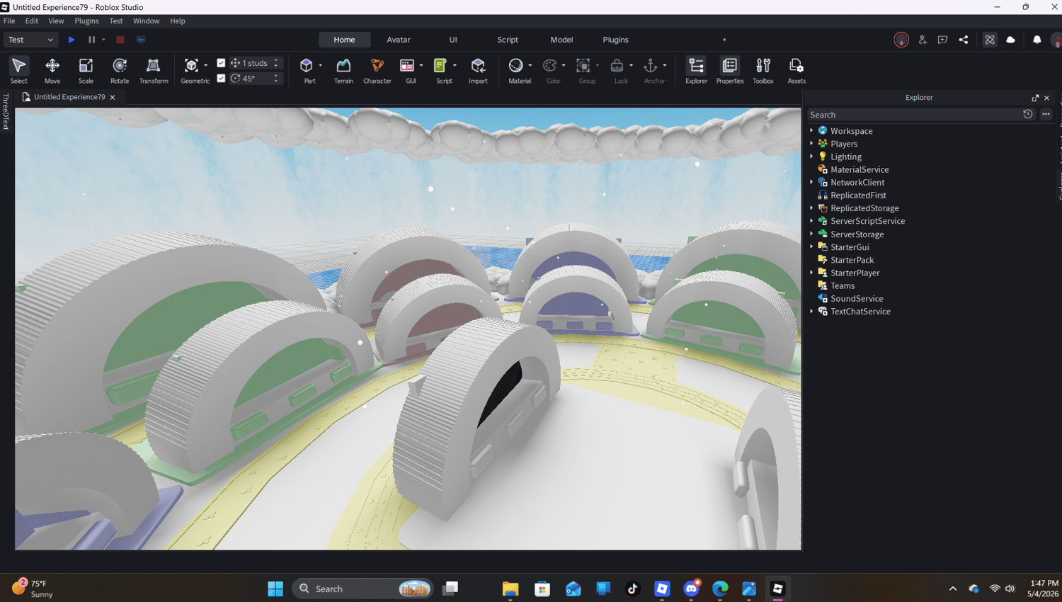Image resolution: width=1062 pixels, height=602 pixels.
Task: Select ServerScriptService in Explorer
Action: tap(867, 221)
